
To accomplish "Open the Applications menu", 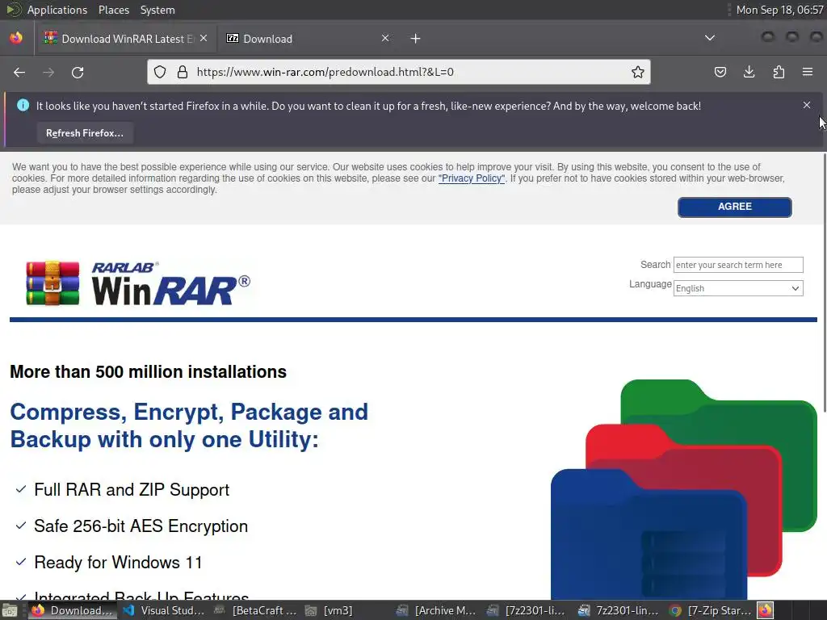I will (57, 10).
